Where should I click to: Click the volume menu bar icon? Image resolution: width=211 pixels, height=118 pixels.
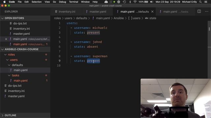(x=152, y=2)
